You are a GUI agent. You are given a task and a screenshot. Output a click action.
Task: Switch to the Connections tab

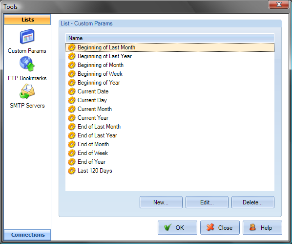pos(27,235)
